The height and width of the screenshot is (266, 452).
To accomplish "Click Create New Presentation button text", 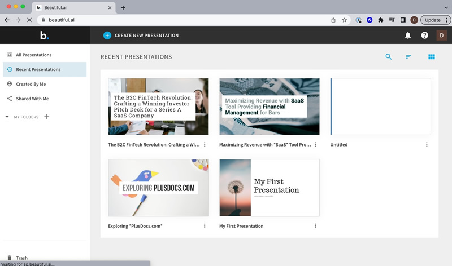I will pos(147,36).
